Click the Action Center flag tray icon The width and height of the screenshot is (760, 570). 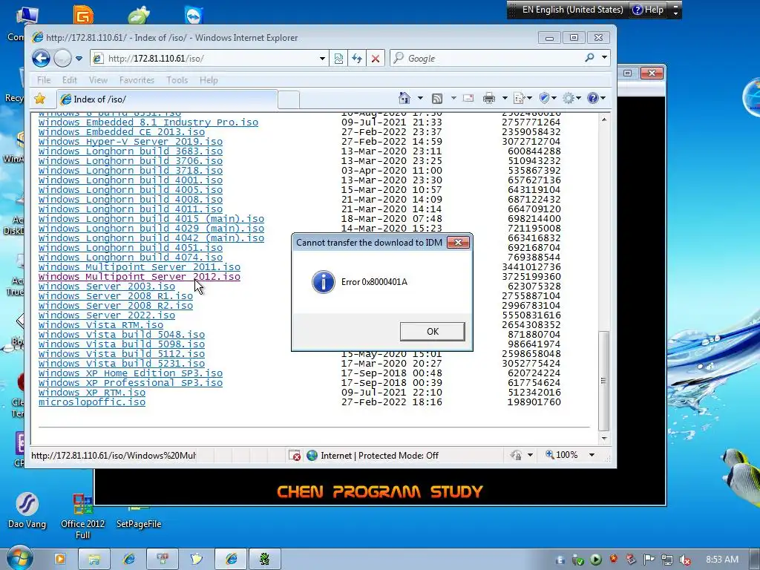[x=649, y=560]
